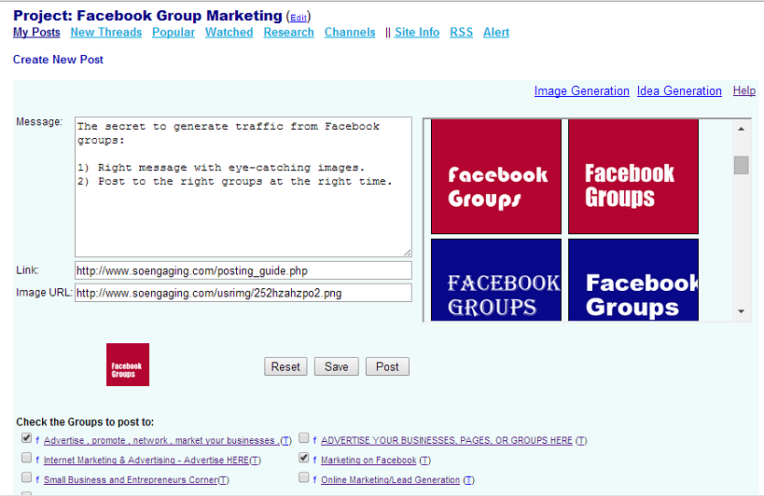Viewport: 764px width, 496px height.
Task: Open the Research tab
Action: coord(289,33)
